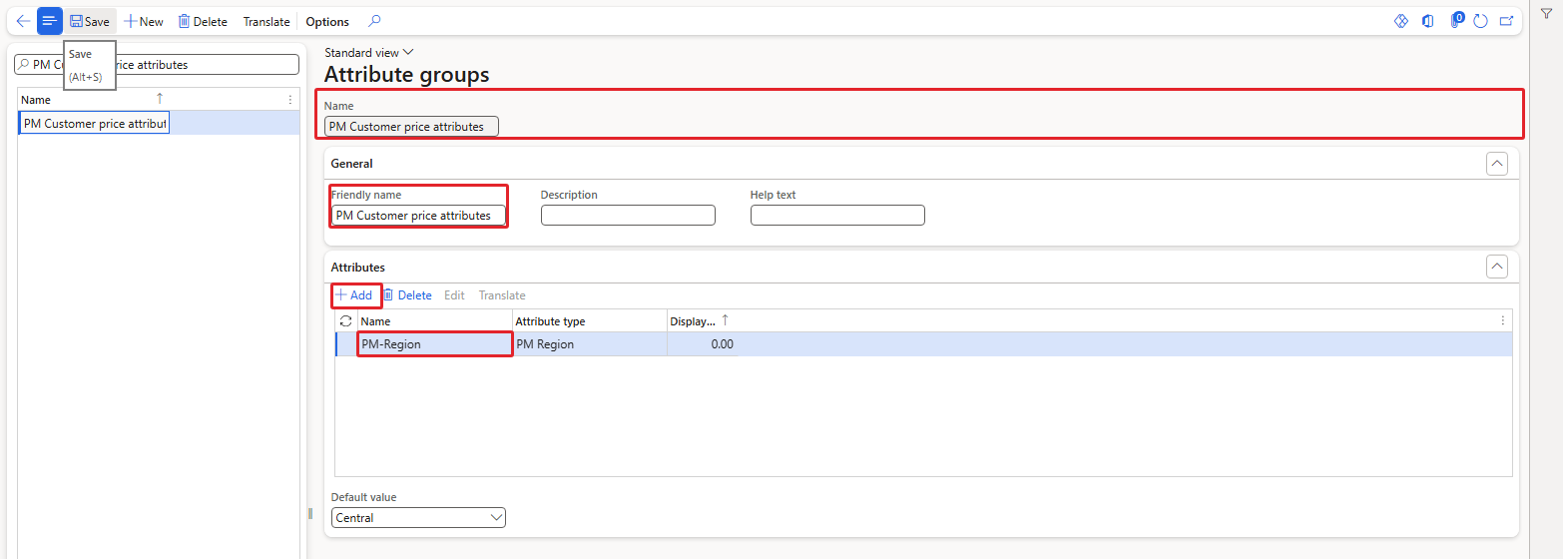Screen dimensions: 1563x559
Task: Click the pane splitter handle
Action: point(309,514)
